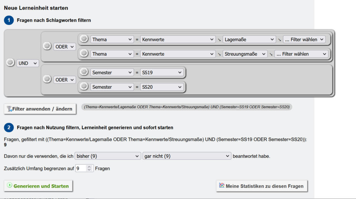Viewport: 356px width, 199px height.
Task: Expand the 'gar nicht (9)' answer dropdown
Action: pyautogui.click(x=187, y=156)
